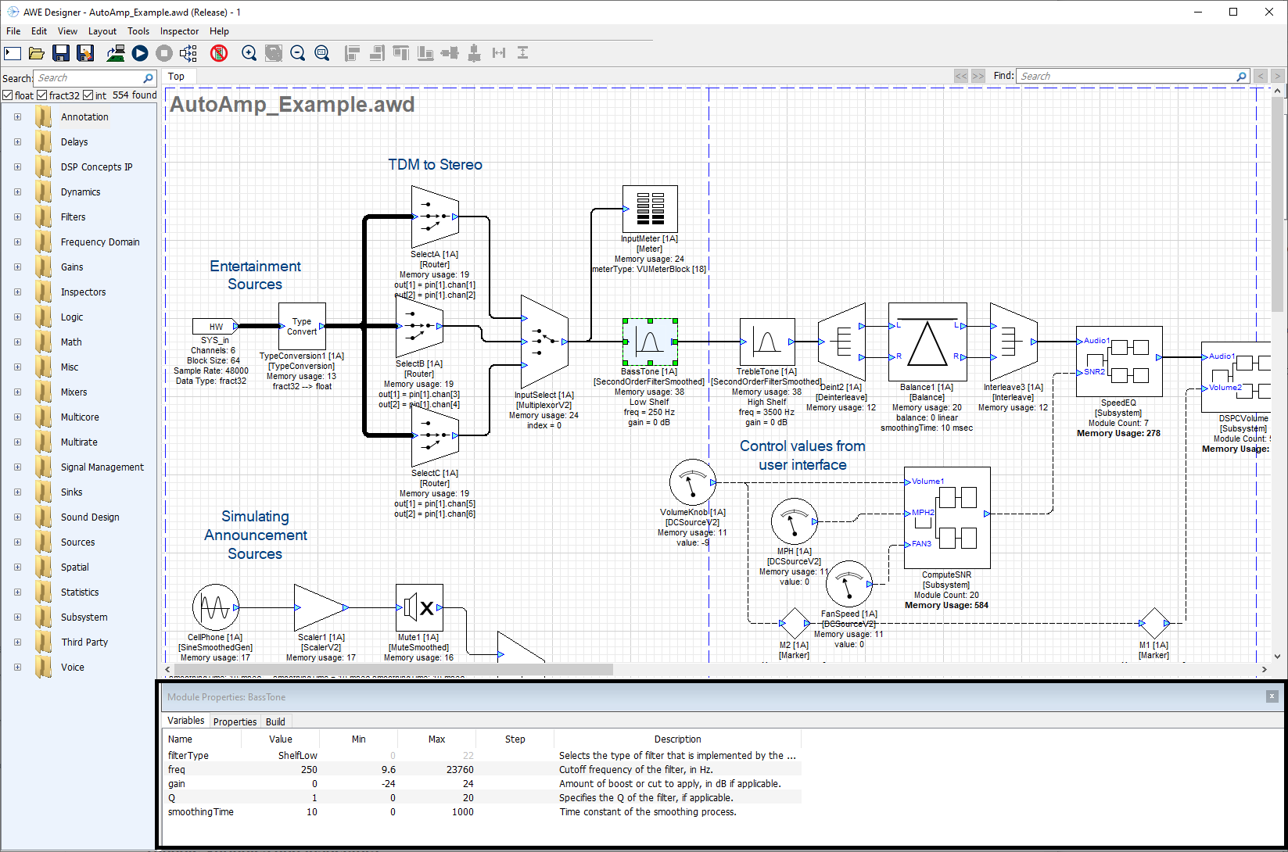Select the Zoom In magnifier tool
1288x852 pixels.
coord(249,53)
